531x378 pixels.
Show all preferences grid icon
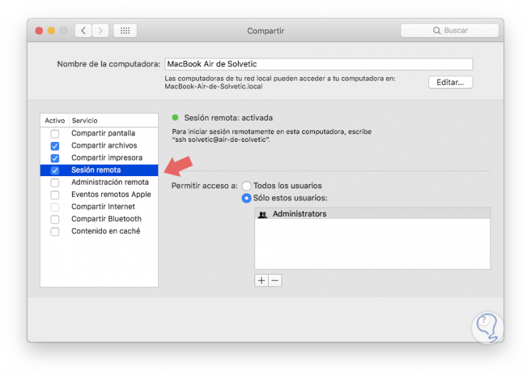pyautogui.click(x=125, y=31)
